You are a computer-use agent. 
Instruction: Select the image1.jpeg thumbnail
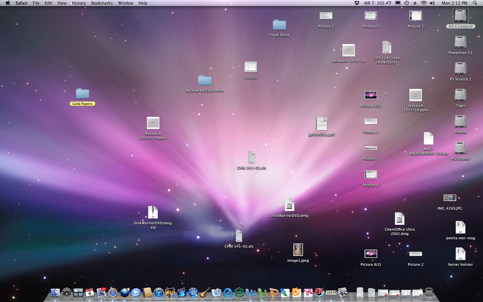click(298, 250)
